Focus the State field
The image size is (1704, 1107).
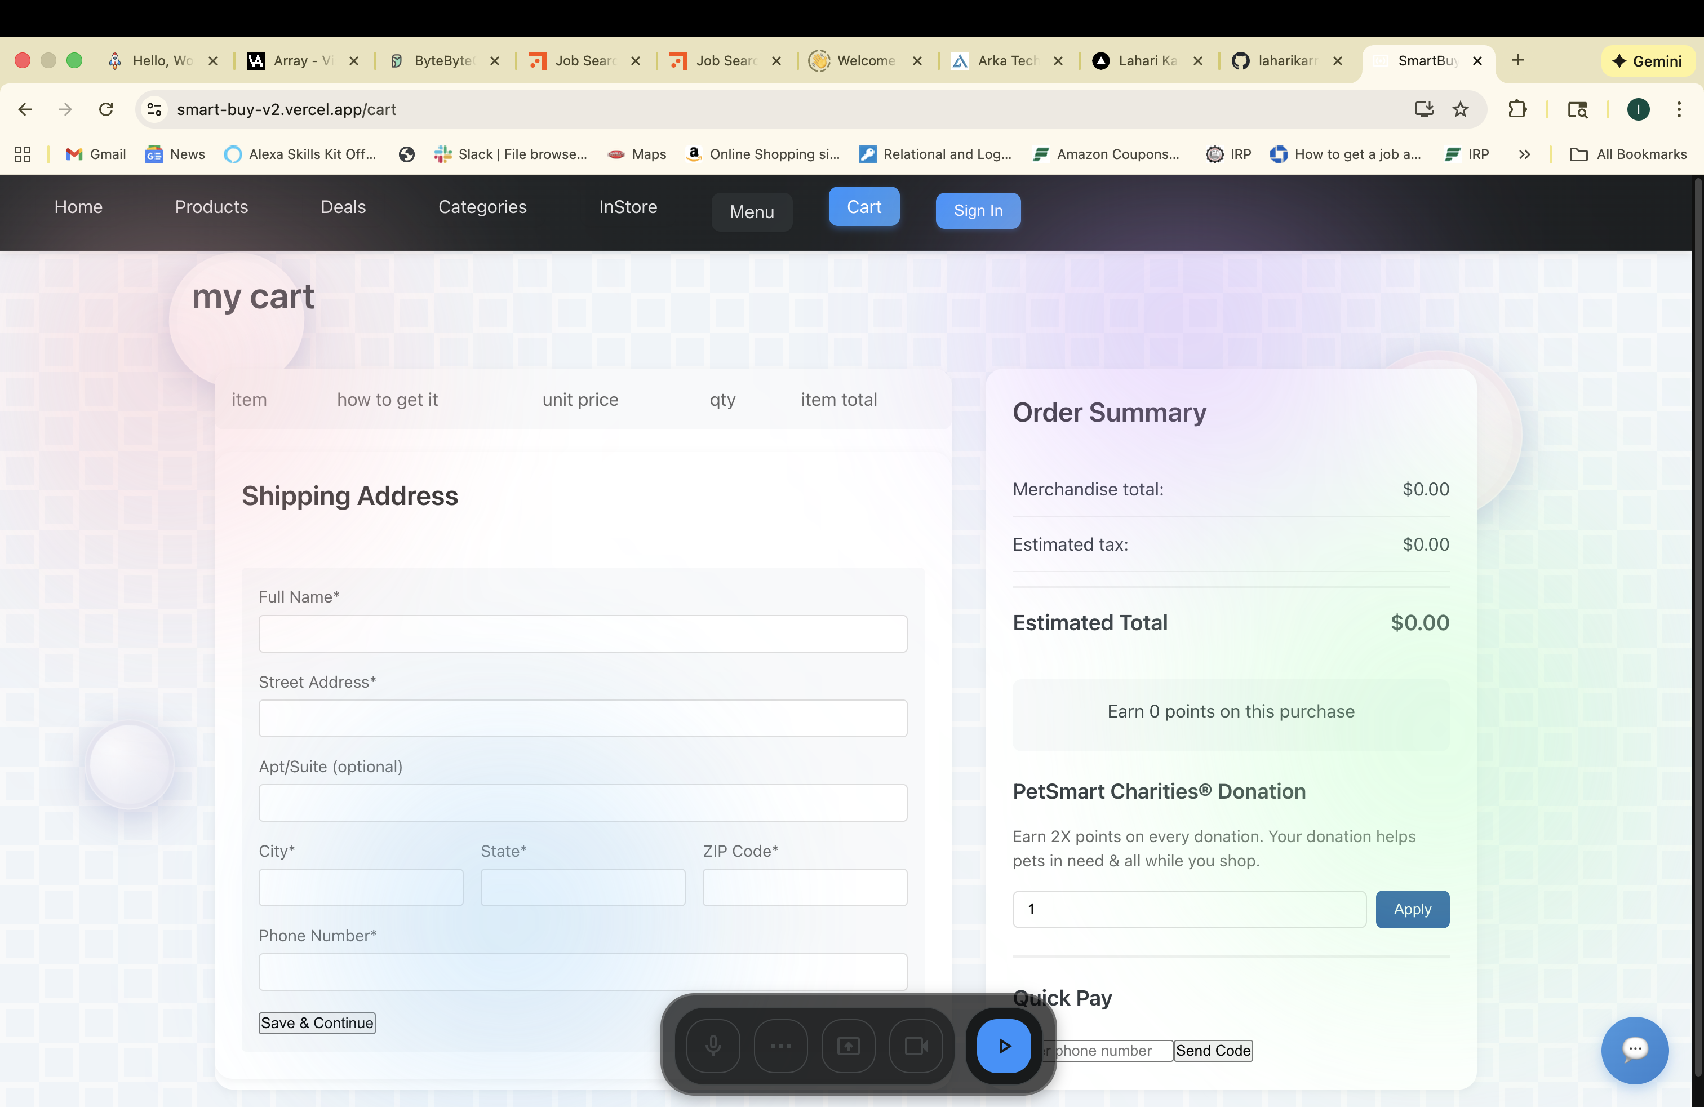[583, 887]
